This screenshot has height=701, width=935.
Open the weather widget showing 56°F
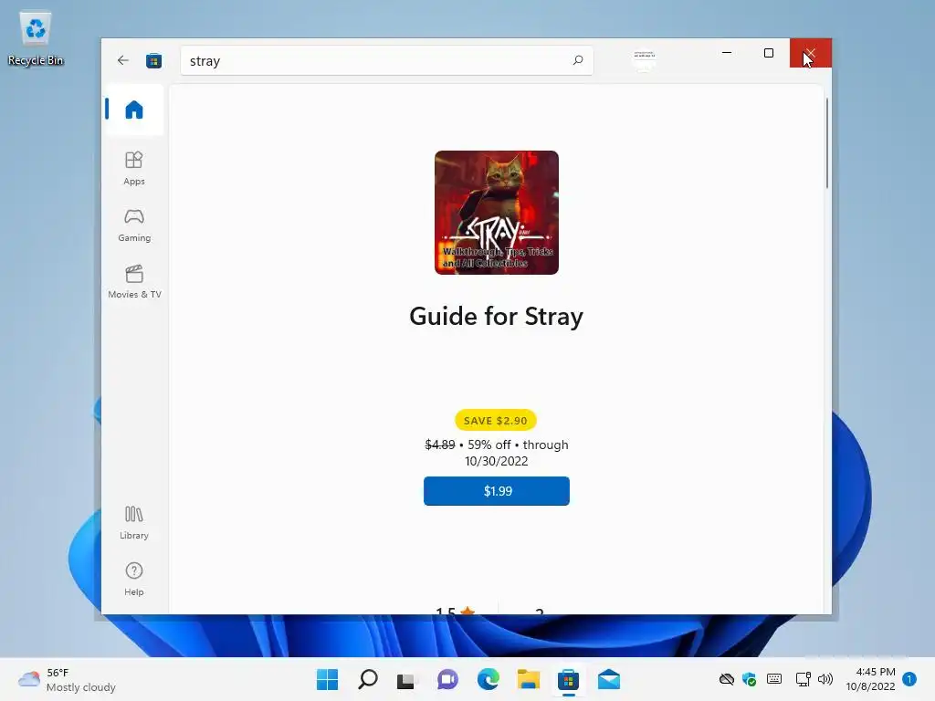(x=67, y=679)
